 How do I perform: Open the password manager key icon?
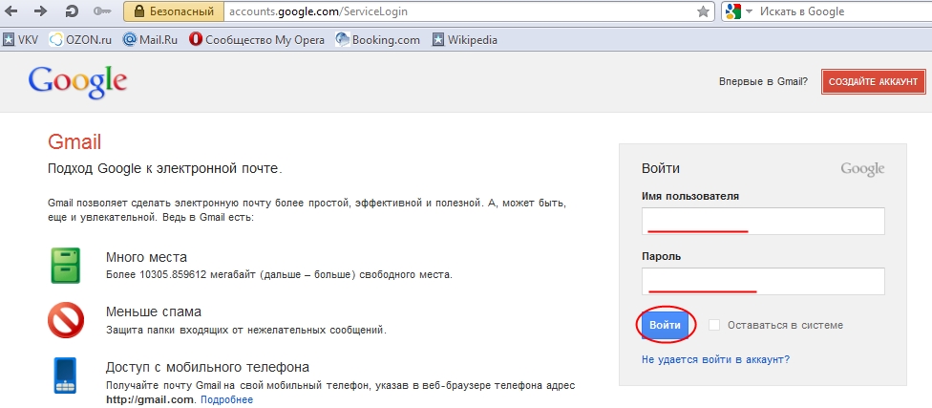pyautogui.click(x=103, y=11)
